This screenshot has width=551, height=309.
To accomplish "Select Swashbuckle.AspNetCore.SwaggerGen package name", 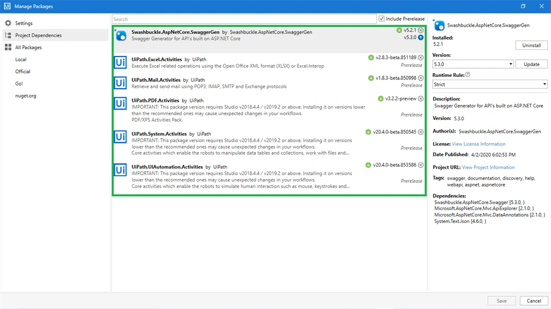I will (175, 32).
